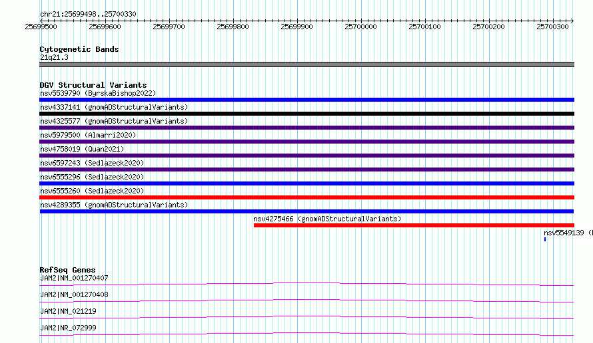
Task: Select the magenta line for JAM2|NR_072999
Action: pyautogui.click(x=306, y=334)
